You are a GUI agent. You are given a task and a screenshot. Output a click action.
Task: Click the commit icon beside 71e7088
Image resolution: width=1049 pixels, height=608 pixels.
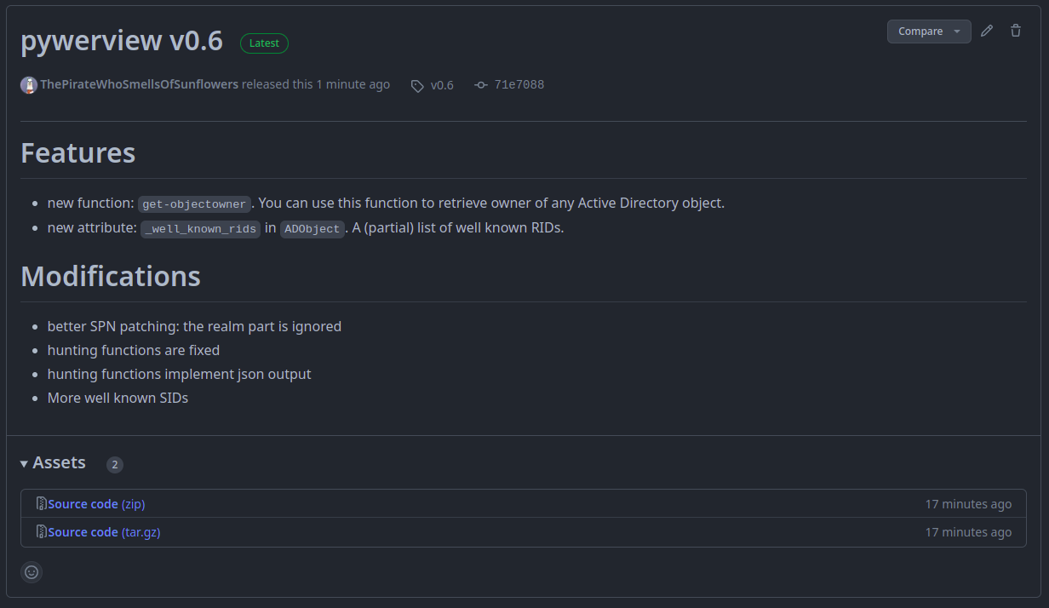pos(481,85)
